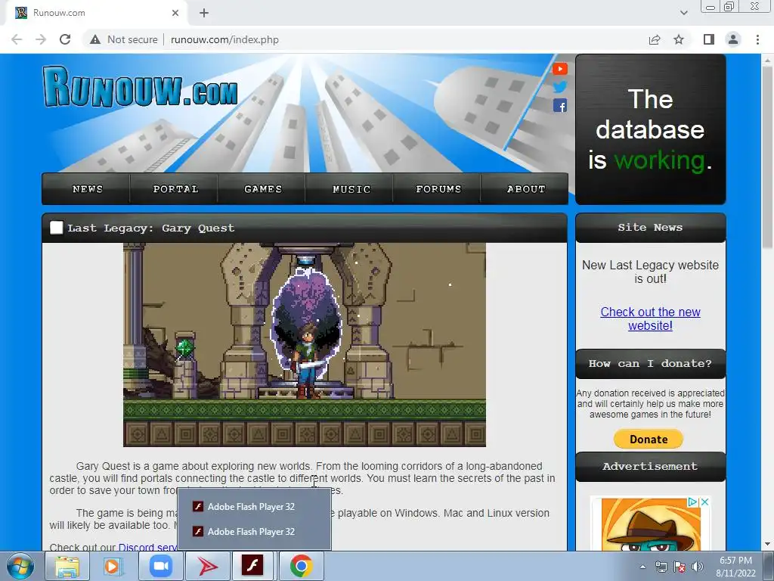Click the Perry platypus advertisement image
774x581 pixels.
[x=651, y=524]
